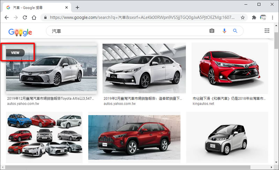
Task: Open the browser home page
Action: (34, 17)
